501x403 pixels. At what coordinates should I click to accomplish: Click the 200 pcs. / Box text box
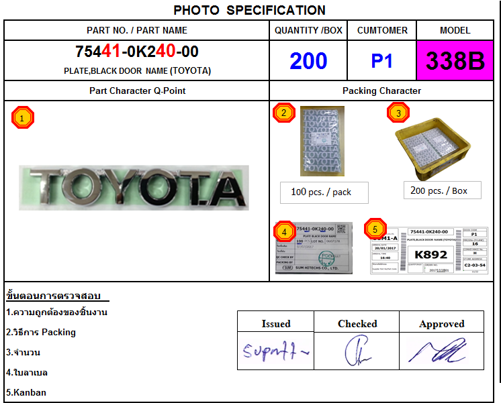coord(442,190)
